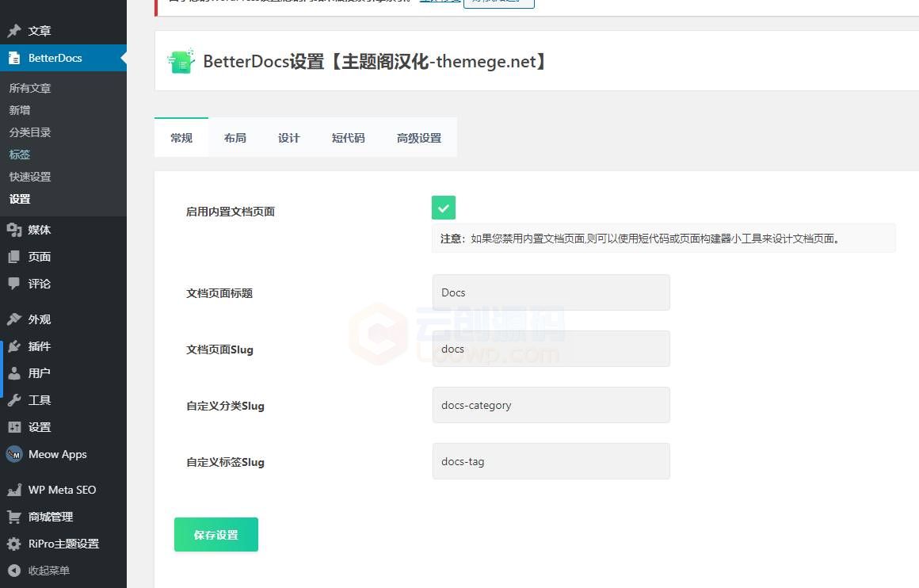919x588 pixels.
Task: Click the BetterDocs document icon in sidebar
Action: point(14,58)
